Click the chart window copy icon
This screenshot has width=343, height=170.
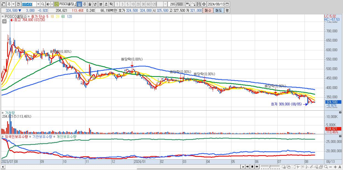[x=321, y=167]
